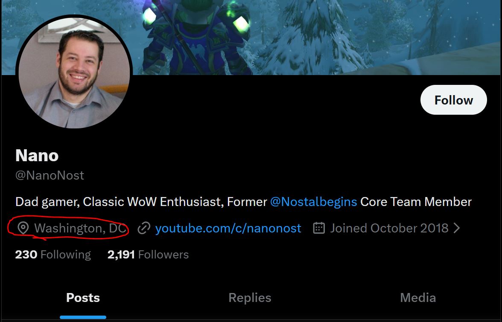
Task: Open the youtube.com/c/nanonost link
Action: click(228, 228)
